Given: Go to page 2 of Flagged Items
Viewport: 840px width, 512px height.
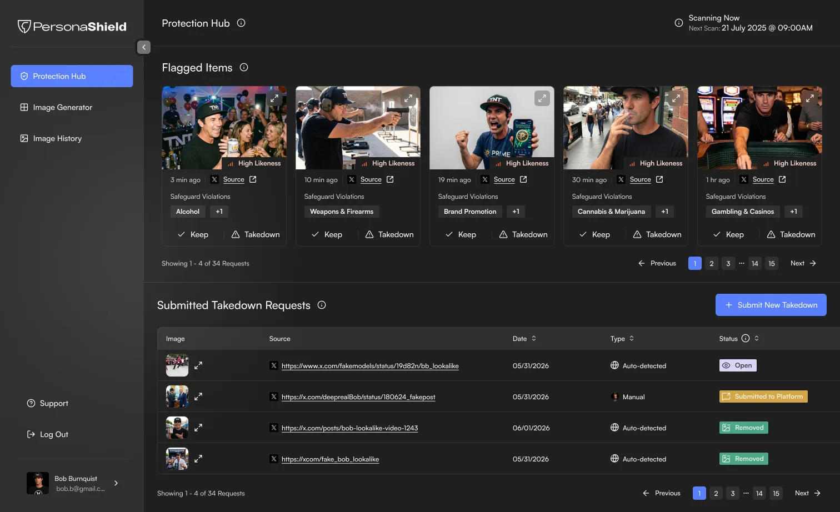Looking at the screenshot, I should pos(712,263).
